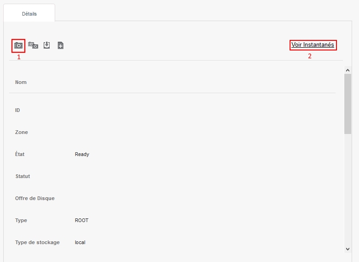Viewport: 359px width, 262px height.
Task: Open the Voir Instantanés link
Action: [x=313, y=45]
